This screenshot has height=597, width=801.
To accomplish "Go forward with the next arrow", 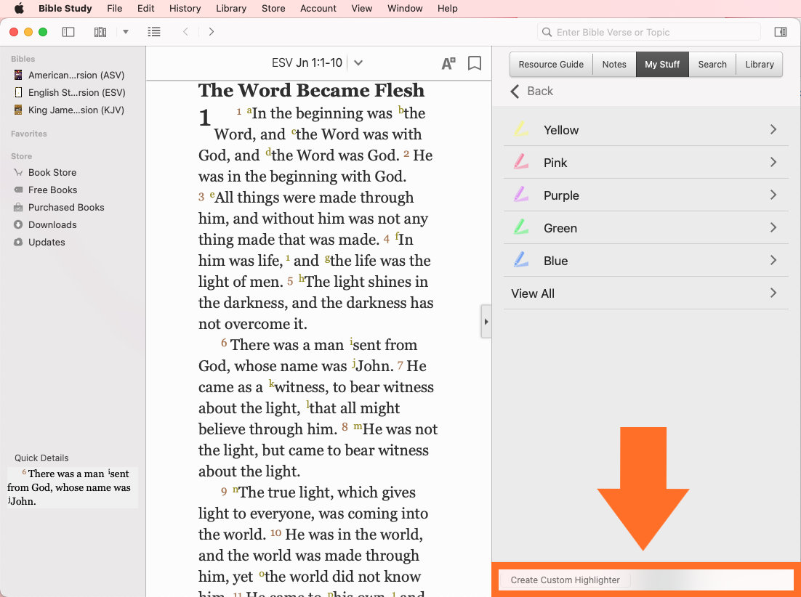I will [212, 32].
